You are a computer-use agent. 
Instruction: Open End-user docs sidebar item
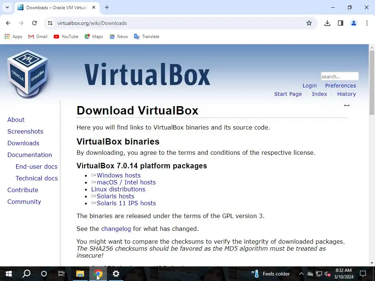pos(37,166)
